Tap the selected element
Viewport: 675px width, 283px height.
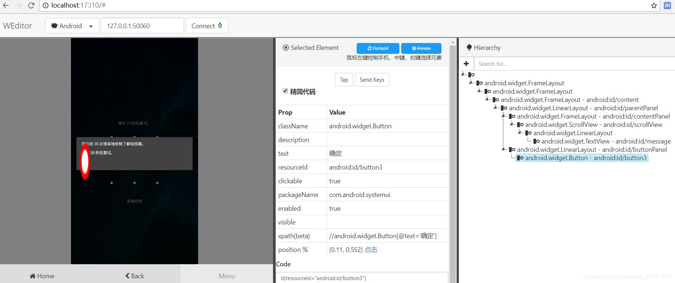[x=344, y=80]
